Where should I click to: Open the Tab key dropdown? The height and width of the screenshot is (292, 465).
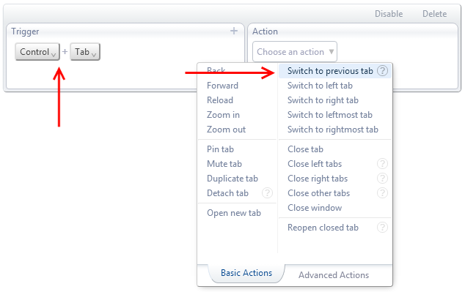click(85, 52)
